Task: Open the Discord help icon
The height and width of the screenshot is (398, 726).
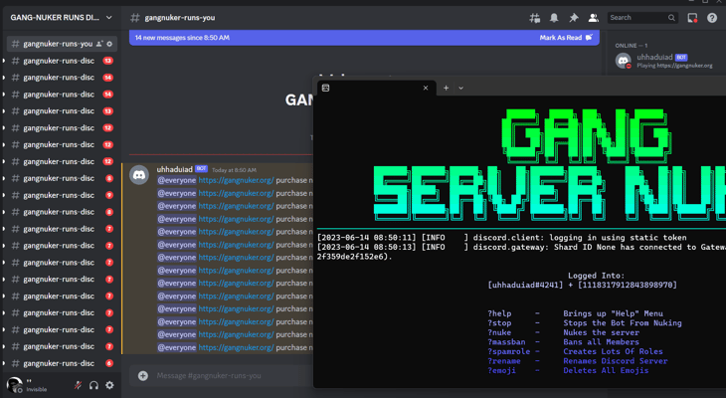Action: 712,18
